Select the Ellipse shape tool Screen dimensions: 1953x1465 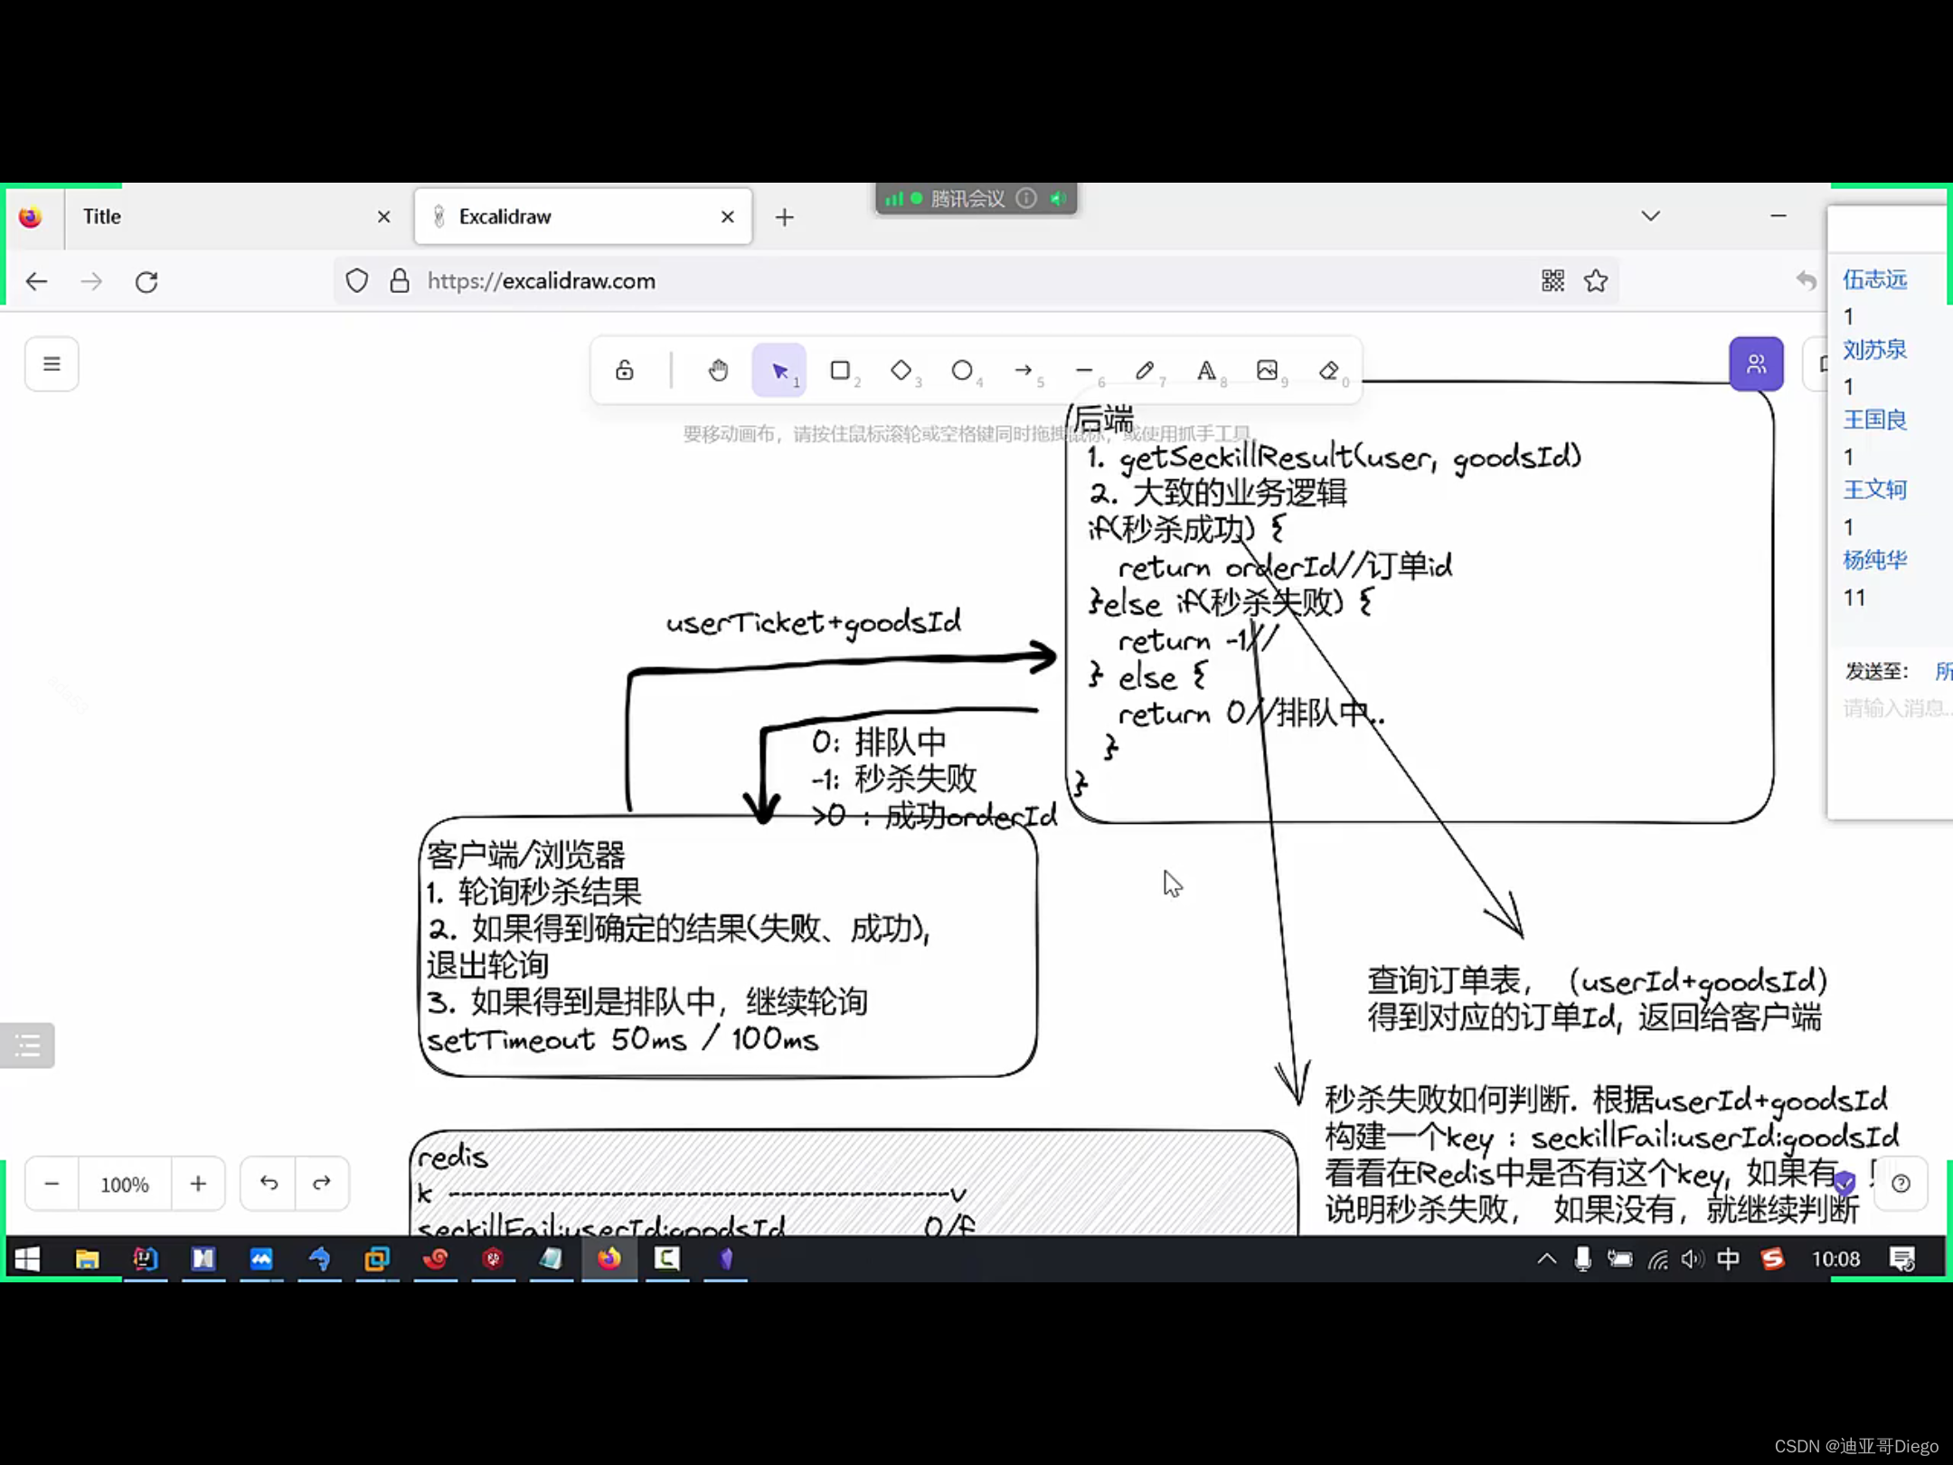pos(962,370)
